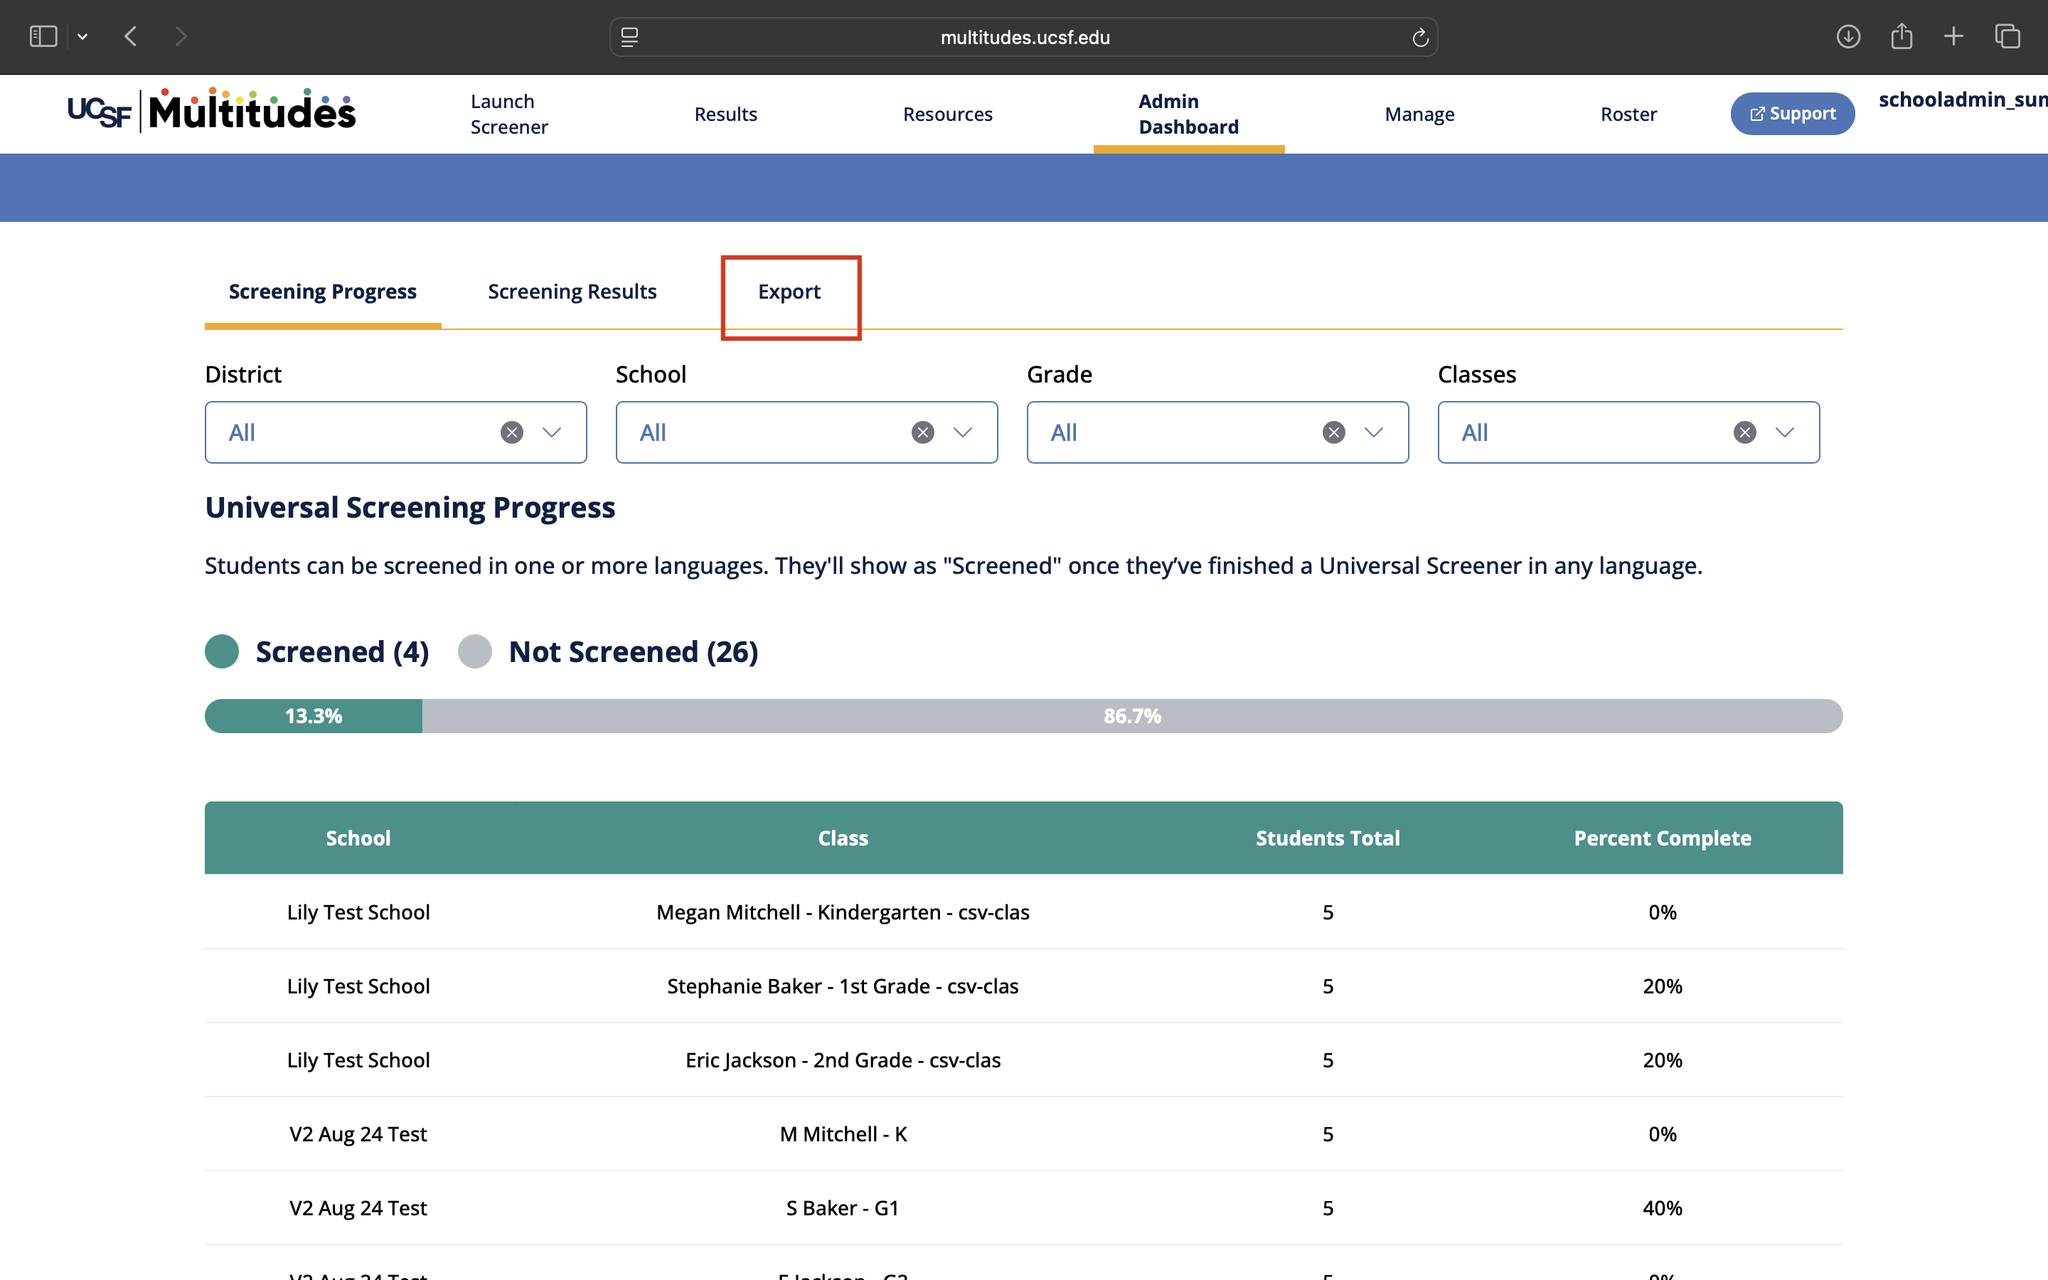Screen dimensions: 2048x1280
Task: Show the tab overview icon
Action: click(x=2007, y=36)
